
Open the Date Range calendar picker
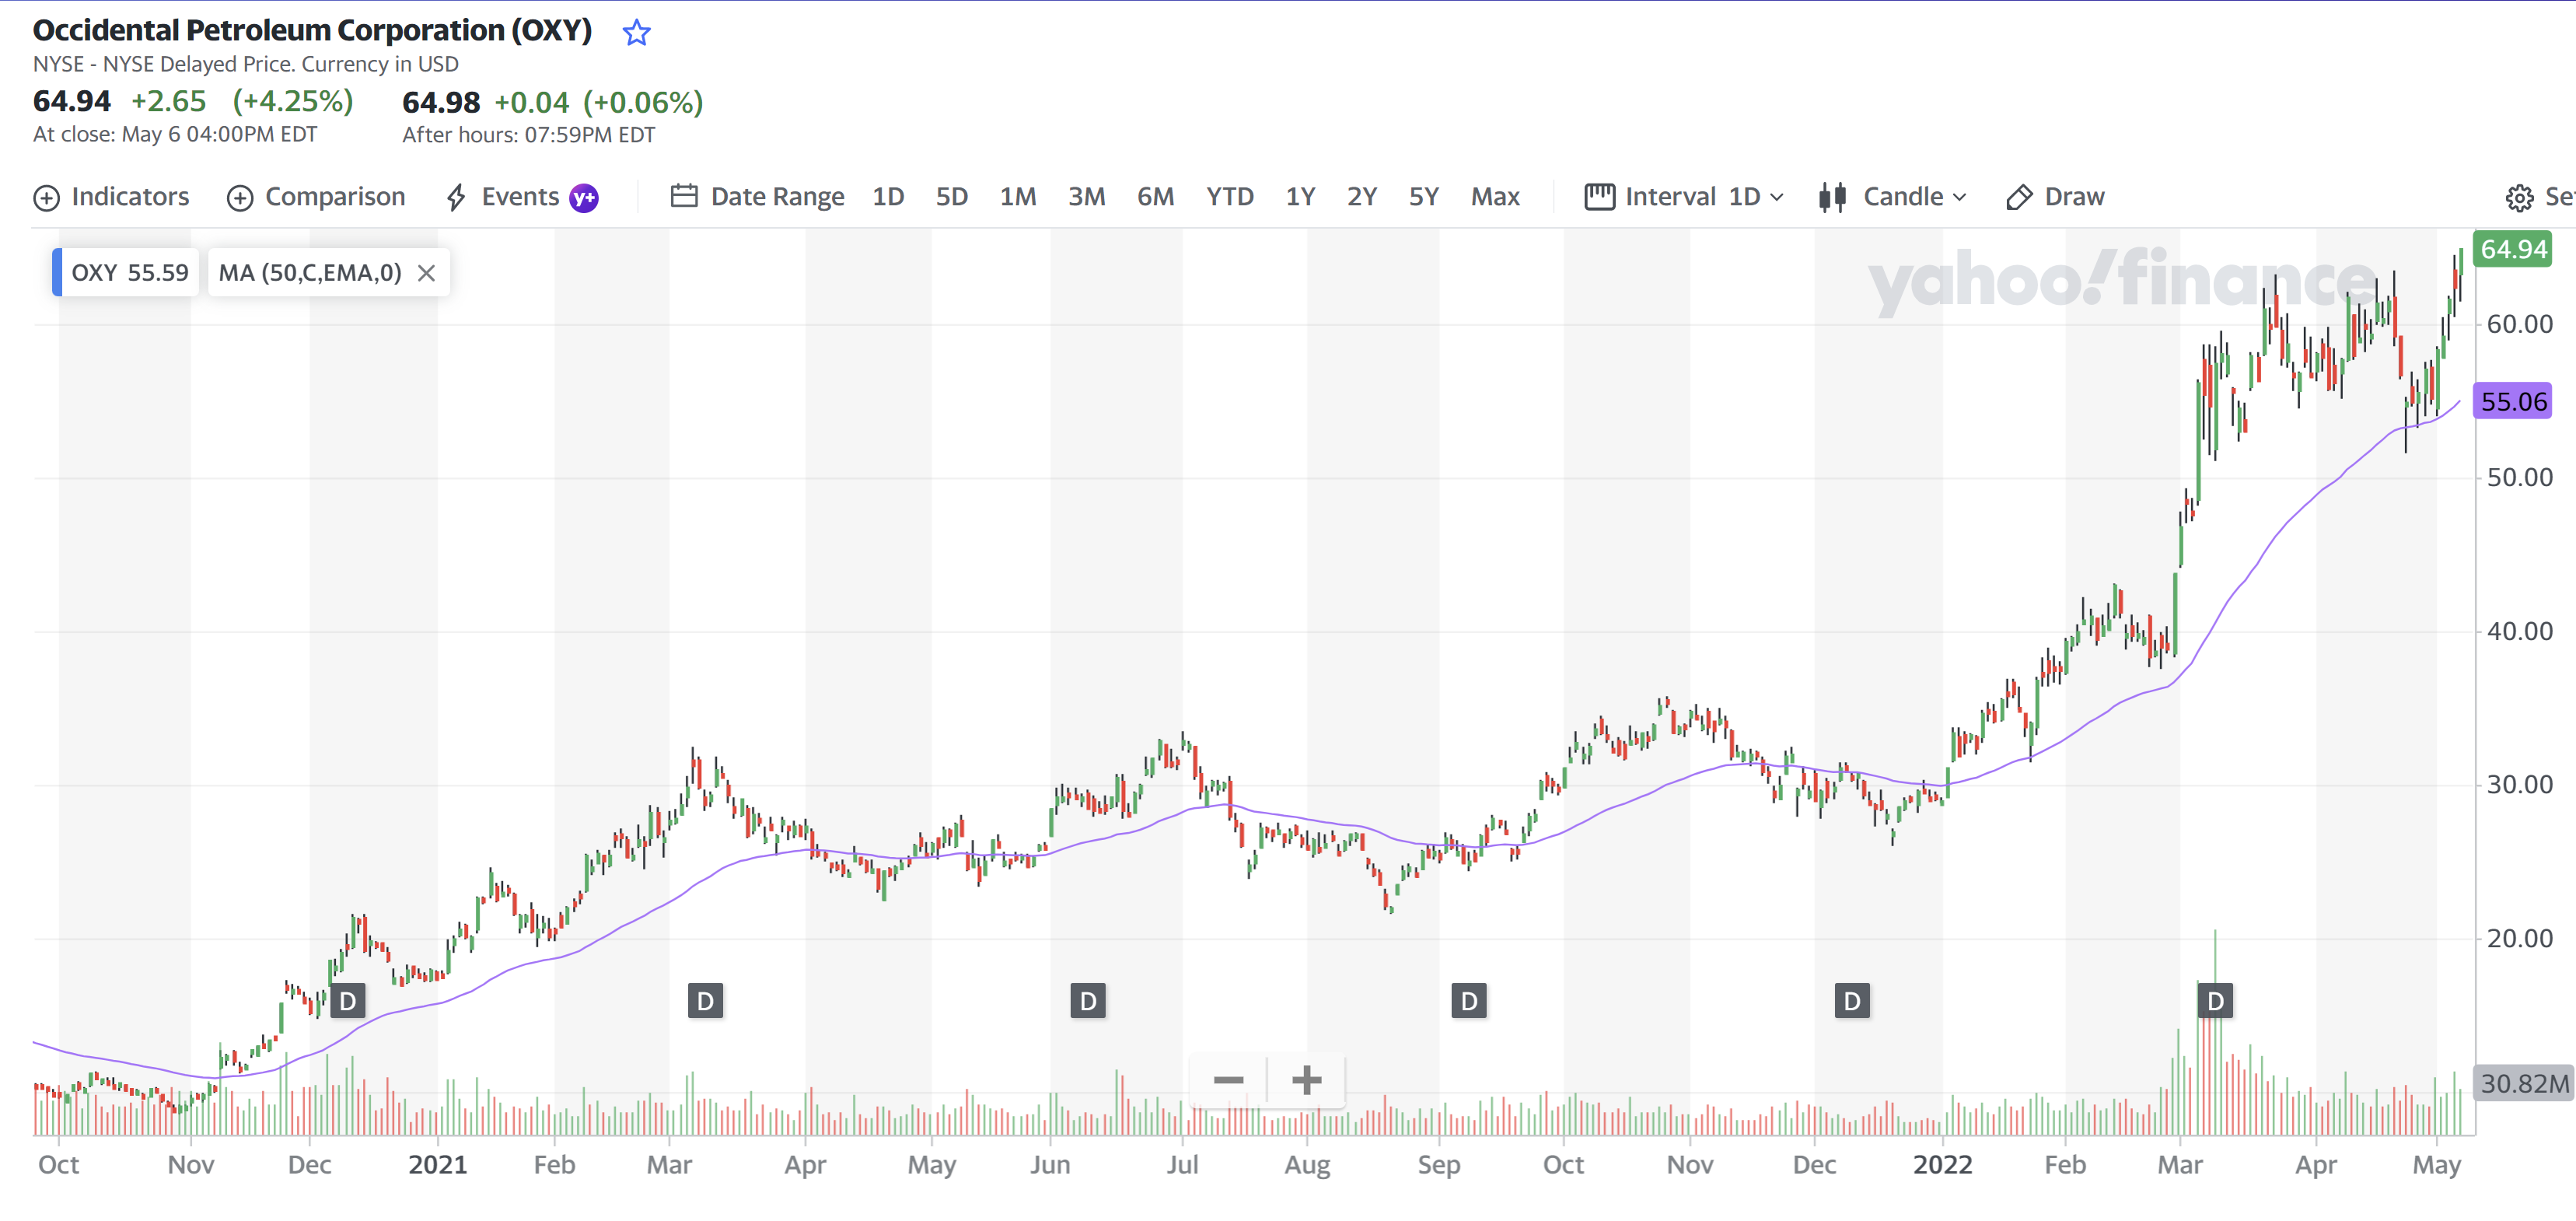click(x=757, y=197)
